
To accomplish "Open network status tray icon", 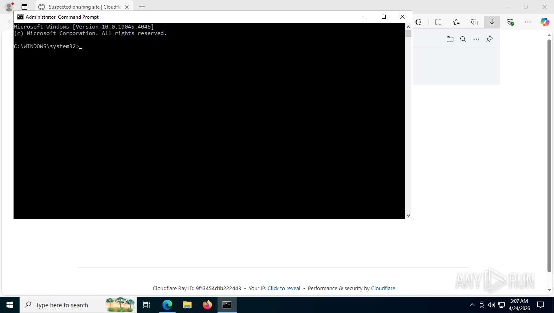I will (x=501, y=305).
